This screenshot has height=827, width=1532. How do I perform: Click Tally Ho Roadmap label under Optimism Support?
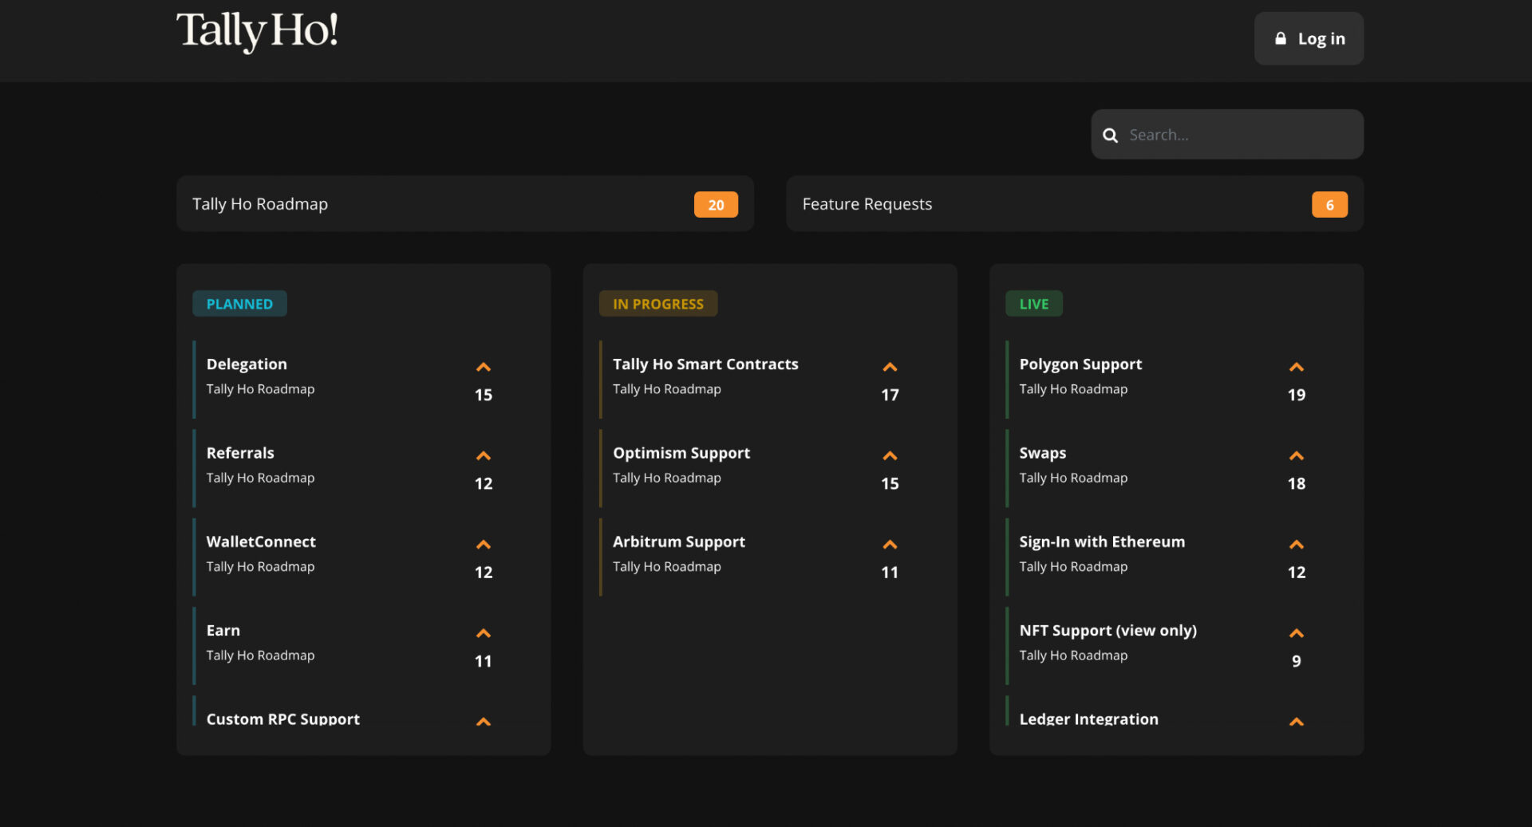667,478
